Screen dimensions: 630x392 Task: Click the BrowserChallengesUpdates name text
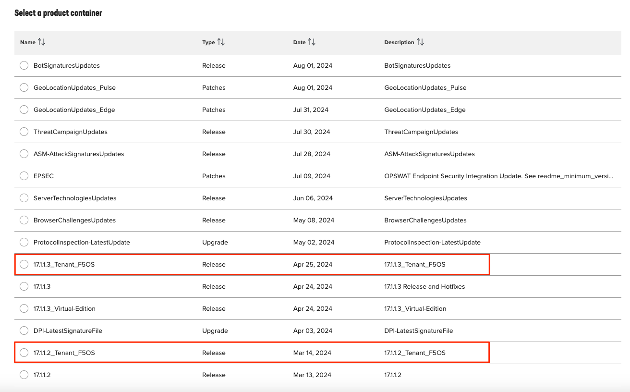(75, 220)
